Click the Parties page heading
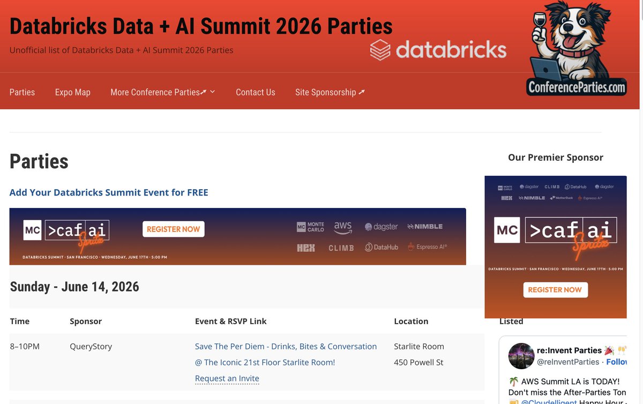Screen dimensions: 643x404 (x=39, y=161)
